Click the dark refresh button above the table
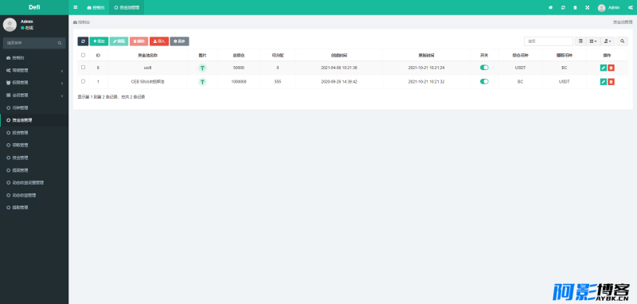This screenshot has height=304, width=637. coord(83,41)
